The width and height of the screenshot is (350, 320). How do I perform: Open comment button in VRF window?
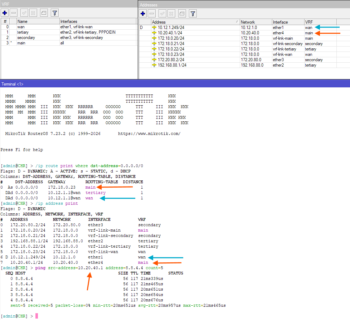coord(44,13)
